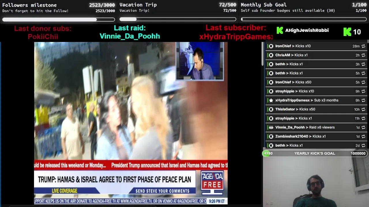
Task: Click the raid icon beside Vinnie_Da_Poohh
Action: click(271, 128)
